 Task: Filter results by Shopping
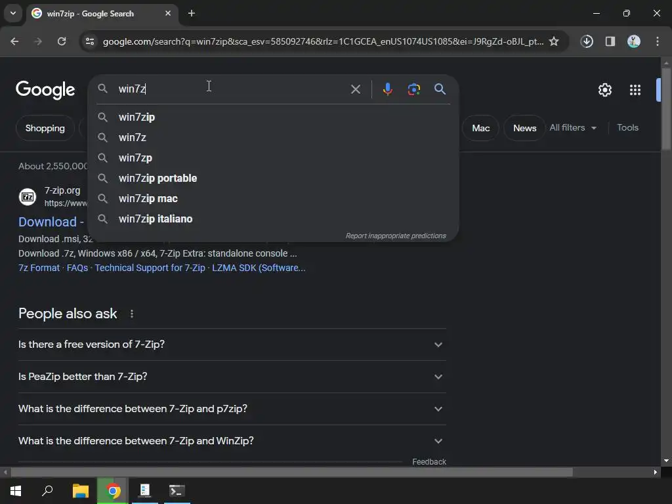pos(45,128)
